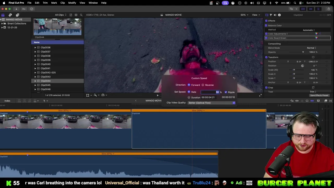The image size is (334, 188).
Task: Toggle headphone audio skimming icon
Action: point(307,101)
